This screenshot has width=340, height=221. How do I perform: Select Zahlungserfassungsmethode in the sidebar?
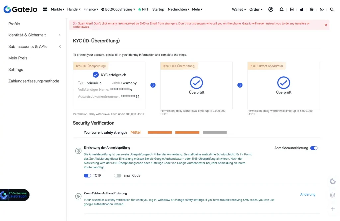coord(34,81)
